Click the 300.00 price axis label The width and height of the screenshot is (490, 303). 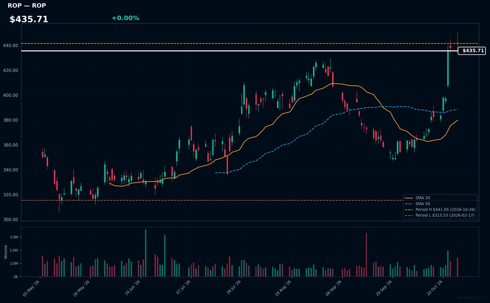pyautogui.click(x=11, y=220)
